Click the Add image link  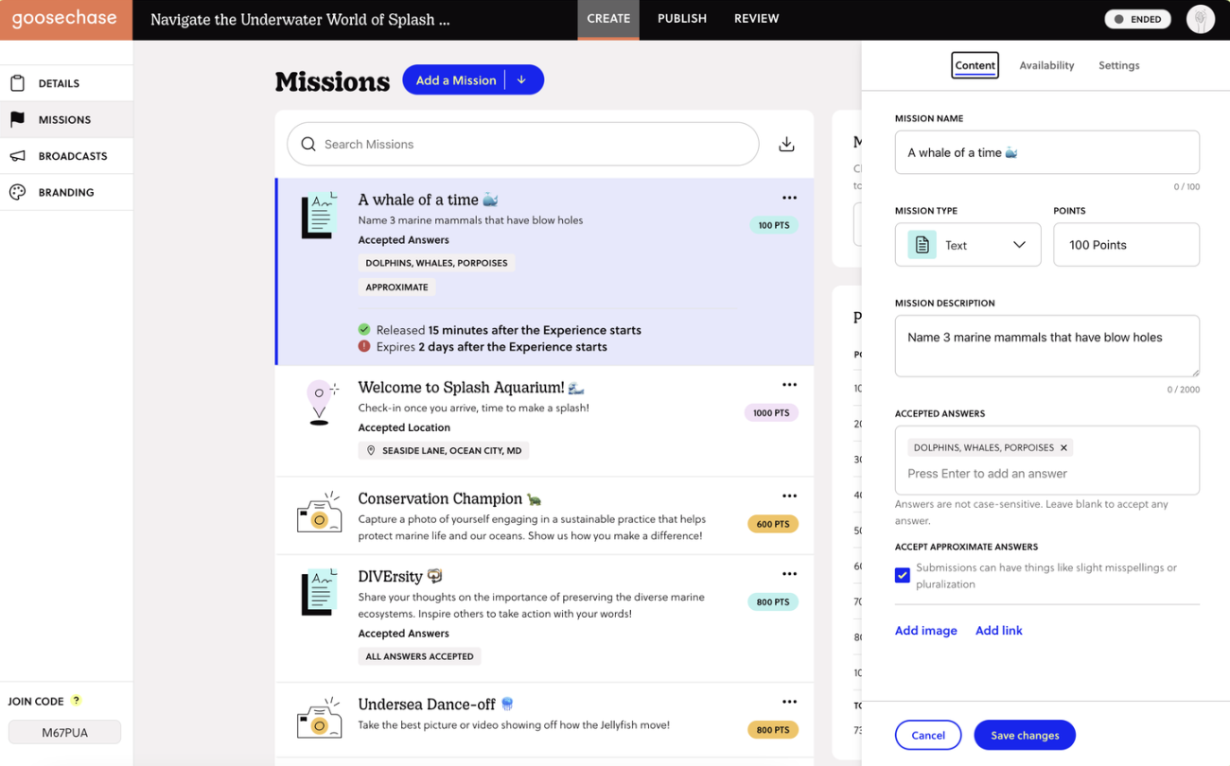tap(926, 631)
